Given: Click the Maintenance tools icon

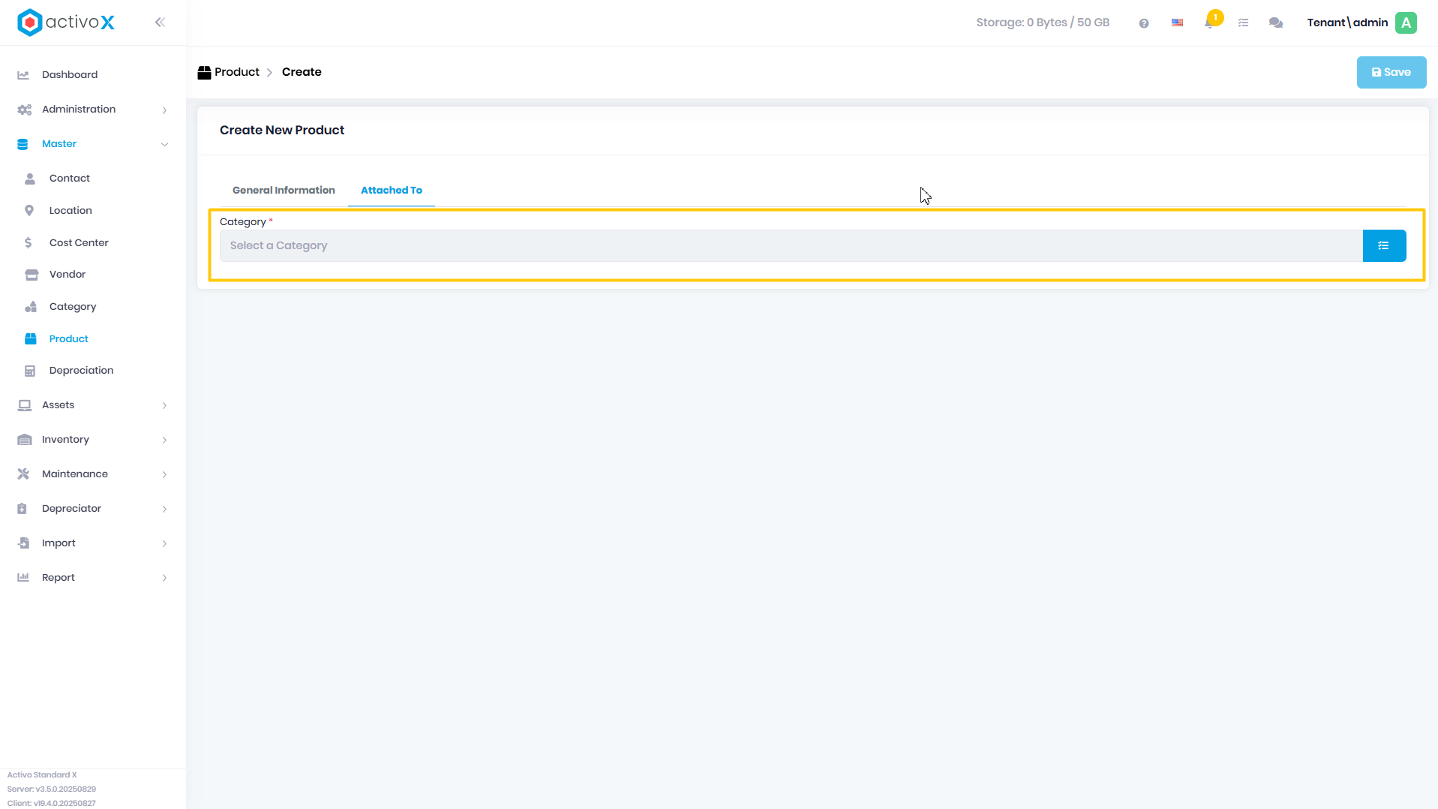Looking at the screenshot, I should 23,474.
